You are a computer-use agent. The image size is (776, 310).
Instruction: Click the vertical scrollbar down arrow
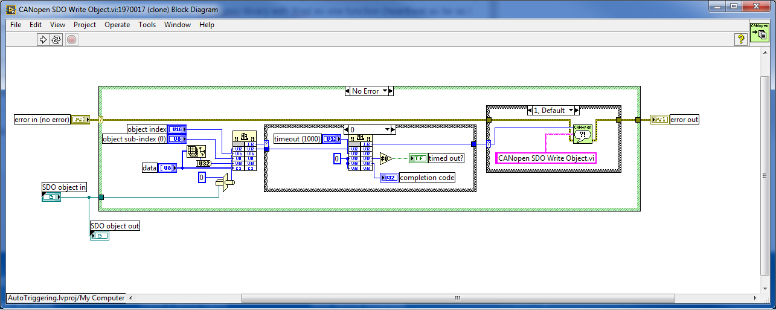click(x=765, y=289)
